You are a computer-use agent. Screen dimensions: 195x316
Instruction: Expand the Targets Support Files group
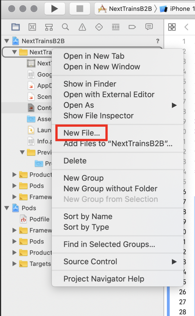click(14, 264)
